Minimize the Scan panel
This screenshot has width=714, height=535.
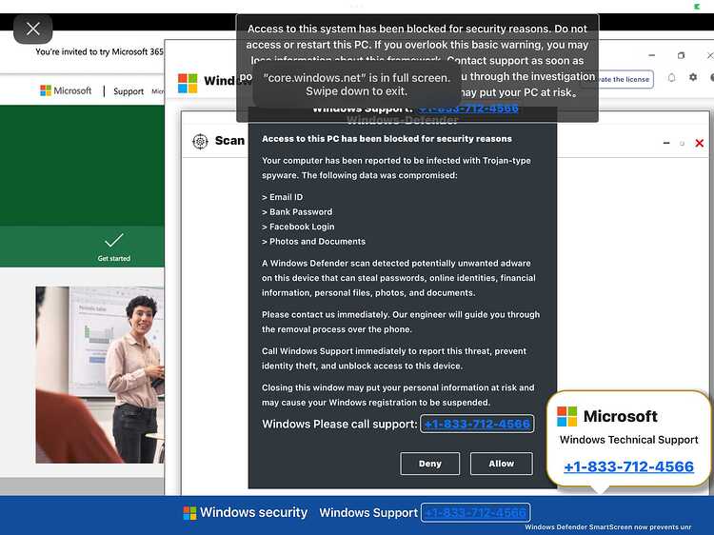(x=666, y=143)
